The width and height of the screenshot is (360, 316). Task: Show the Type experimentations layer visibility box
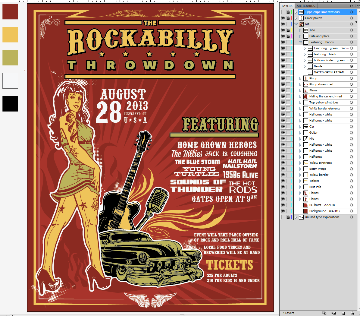click(x=283, y=12)
